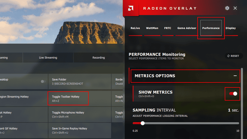Collapse Metrics Options with minus icon
247x139 pixels.
coord(235,76)
